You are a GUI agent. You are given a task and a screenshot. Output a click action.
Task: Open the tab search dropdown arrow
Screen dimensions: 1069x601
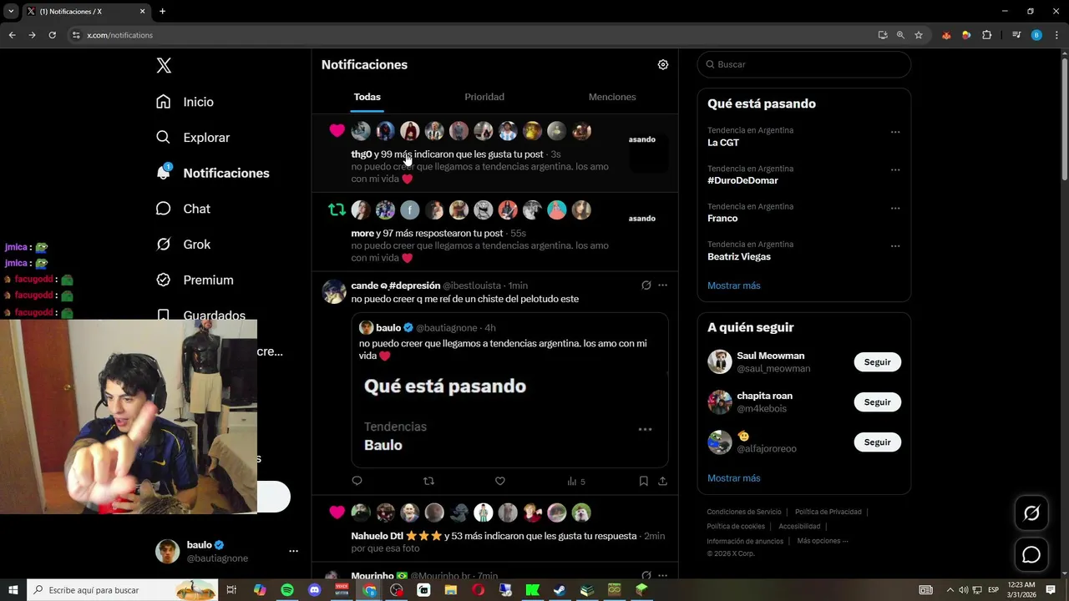[x=11, y=11]
